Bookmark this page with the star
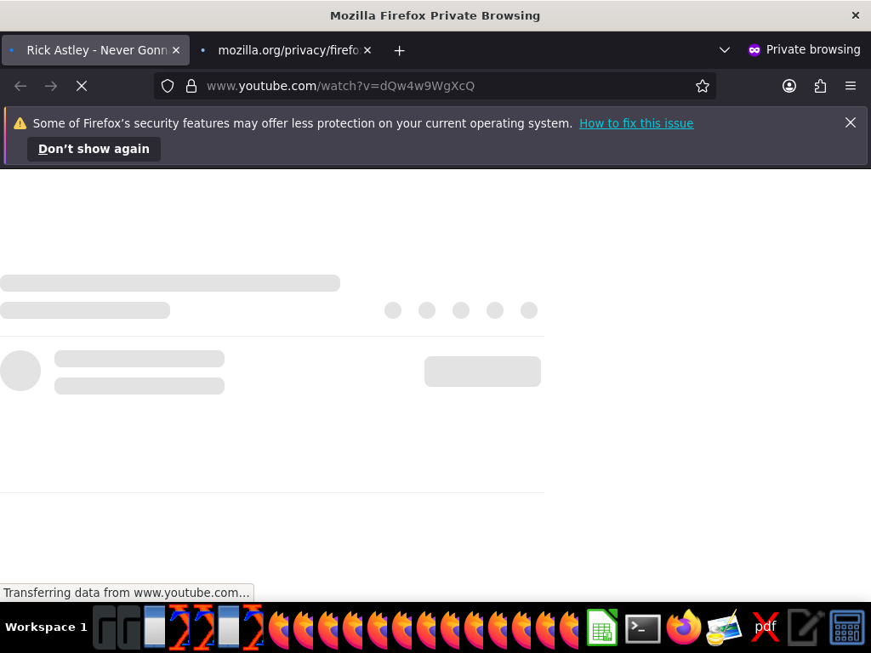Screen dimensions: 871x653 pyautogui.click(x=702, y=86)
